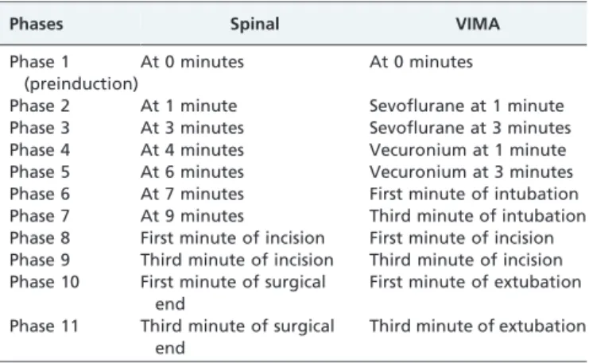Click Sevoflurane at 1 minute cell
The image size is (589, 363).
point(467,106)
